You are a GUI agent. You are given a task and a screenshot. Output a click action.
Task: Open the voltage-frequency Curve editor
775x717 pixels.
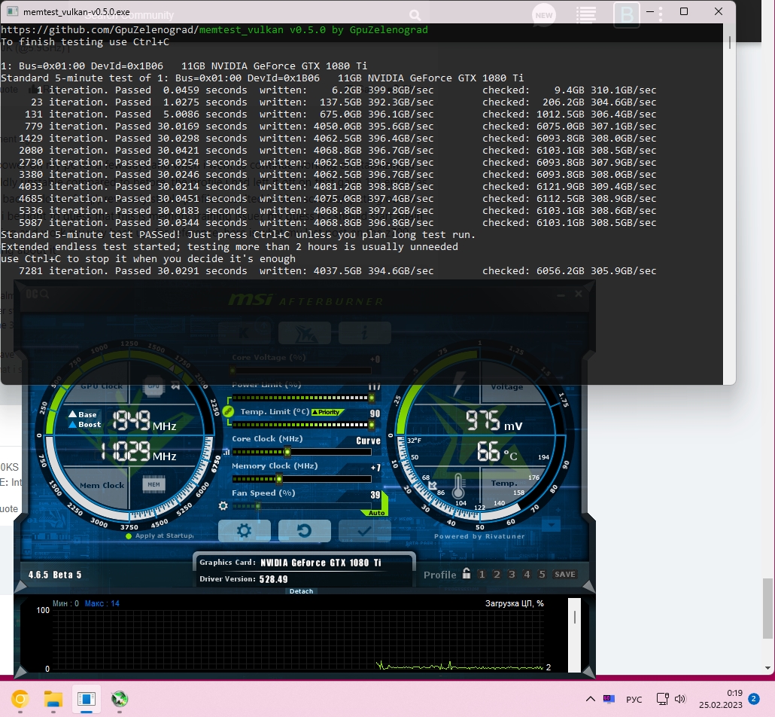point(368,441)
